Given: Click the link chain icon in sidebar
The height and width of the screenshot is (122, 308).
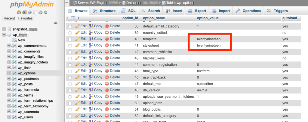Looking at the screenshot, I should (x=55, y=23).
